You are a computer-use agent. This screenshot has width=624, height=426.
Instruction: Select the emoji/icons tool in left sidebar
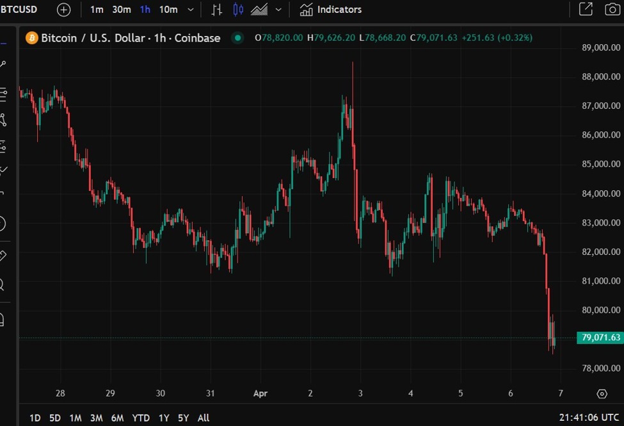tap(3, 224)
